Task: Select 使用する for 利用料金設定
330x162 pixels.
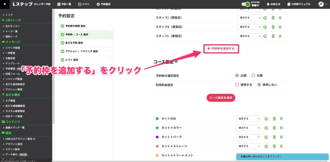Action: click(237, 85)
